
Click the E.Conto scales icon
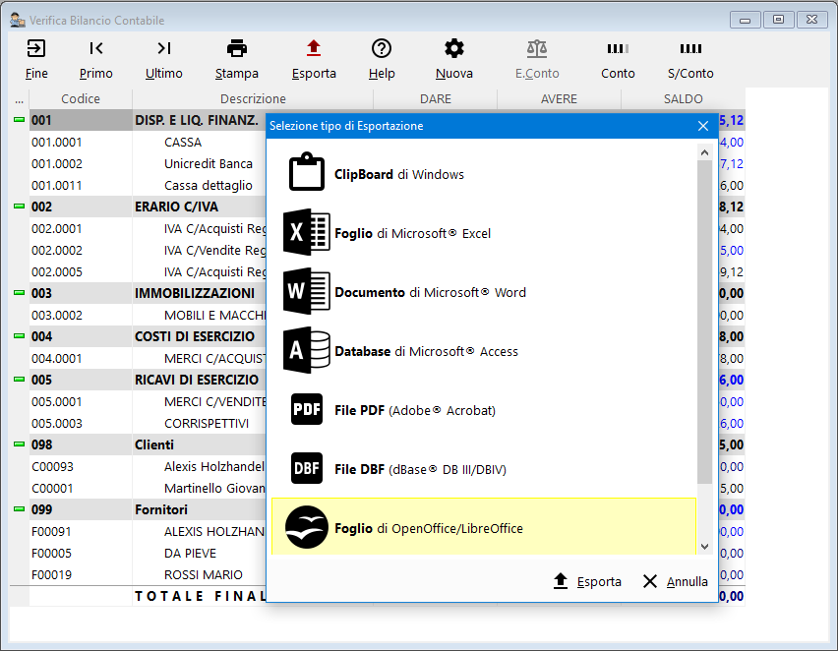pyautogui.click(x=537, y=48)
